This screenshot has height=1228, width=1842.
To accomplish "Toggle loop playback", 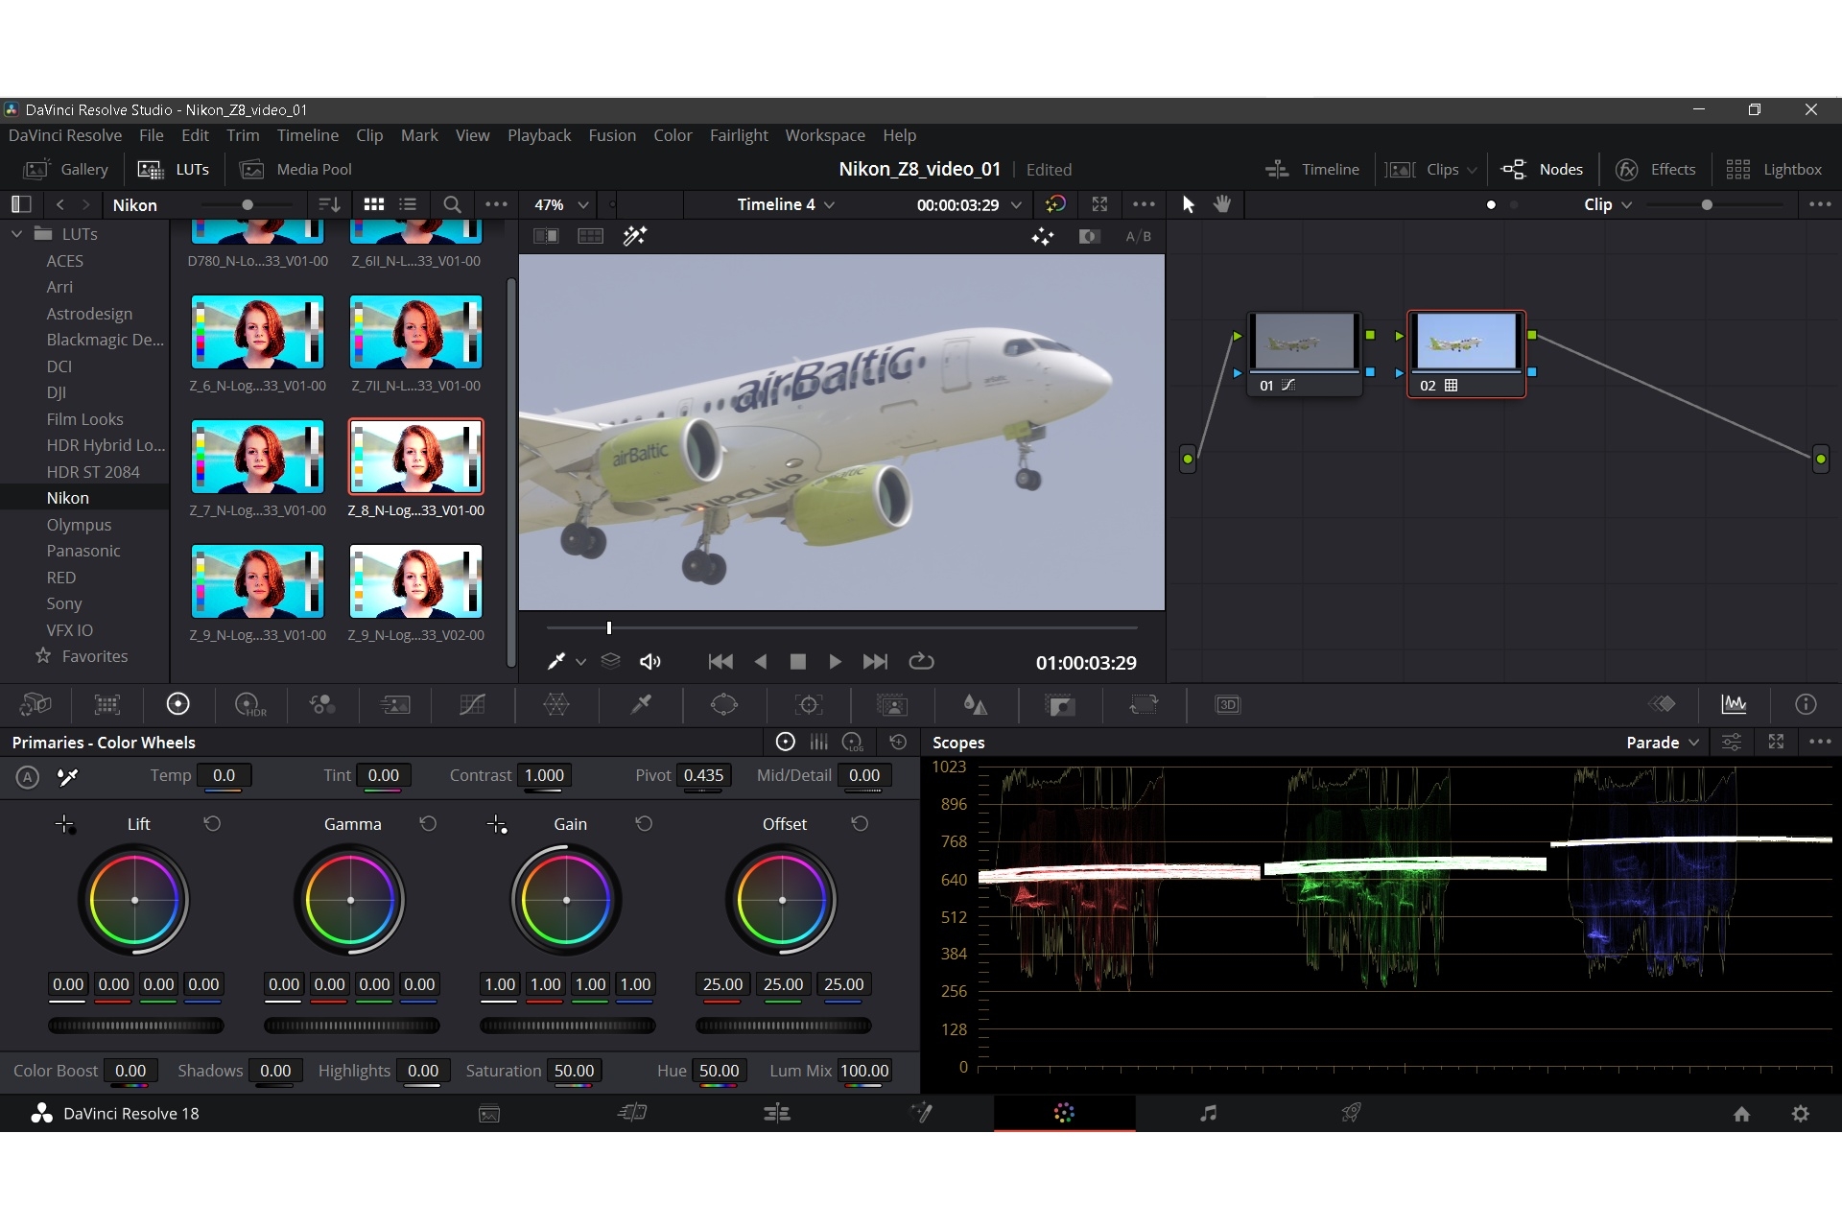I will click(x=921, y=661).
